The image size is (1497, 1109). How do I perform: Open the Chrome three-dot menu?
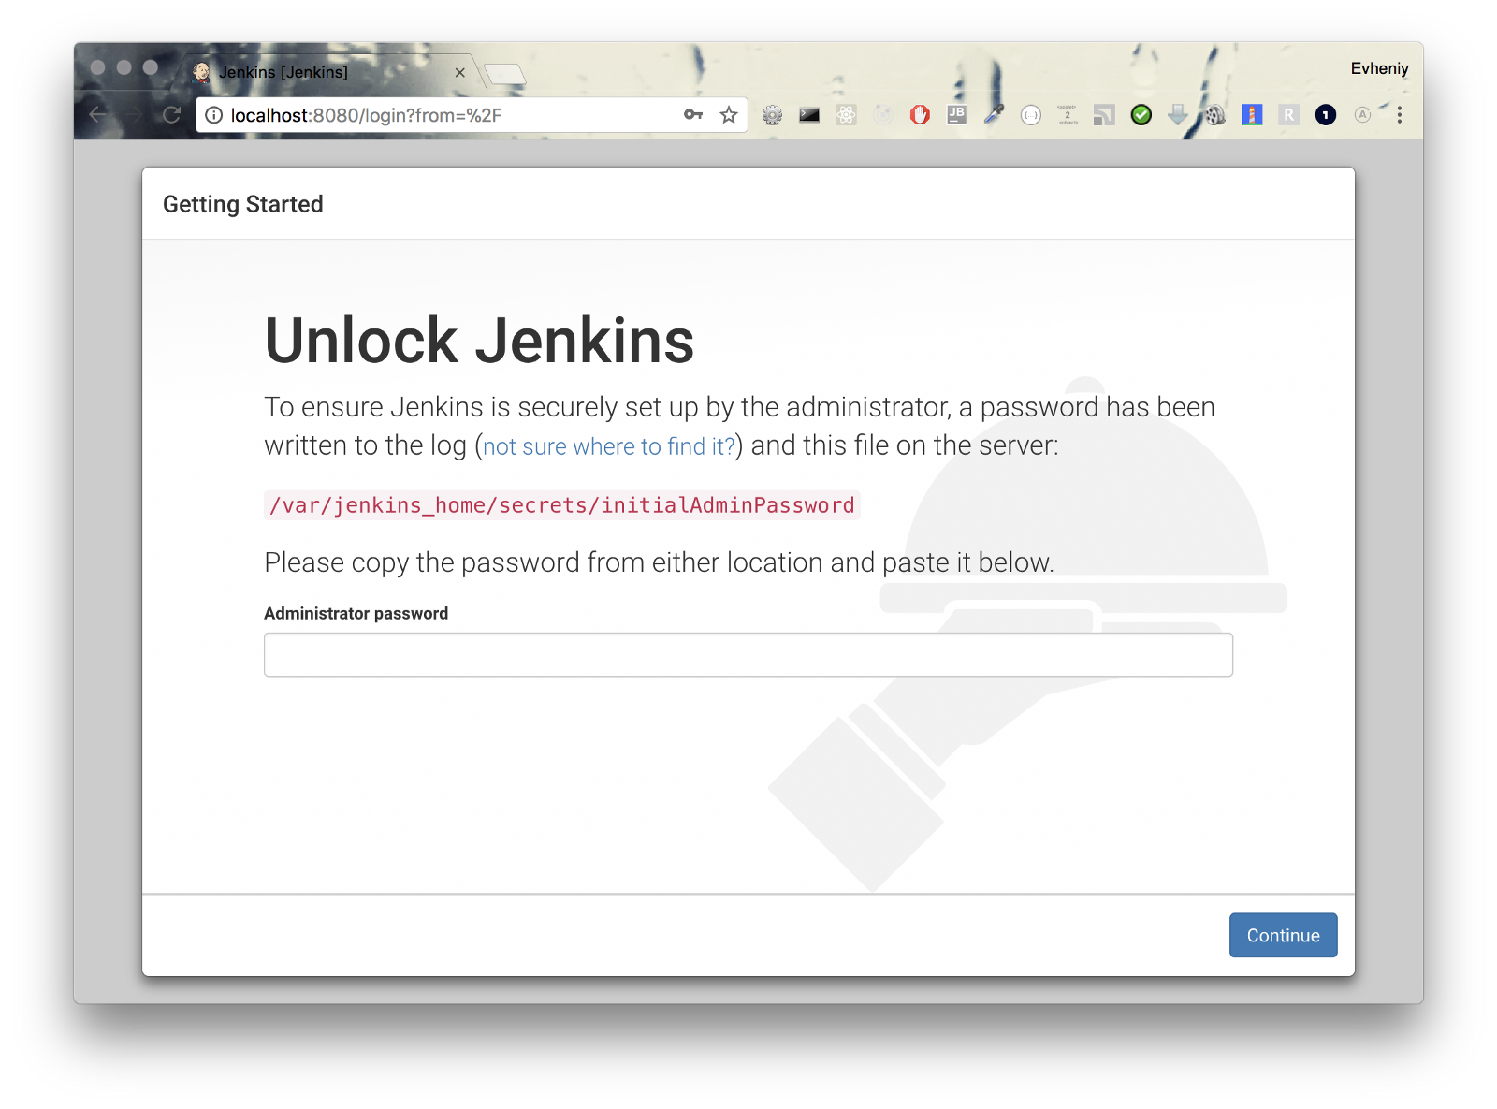coord(1400,115)
